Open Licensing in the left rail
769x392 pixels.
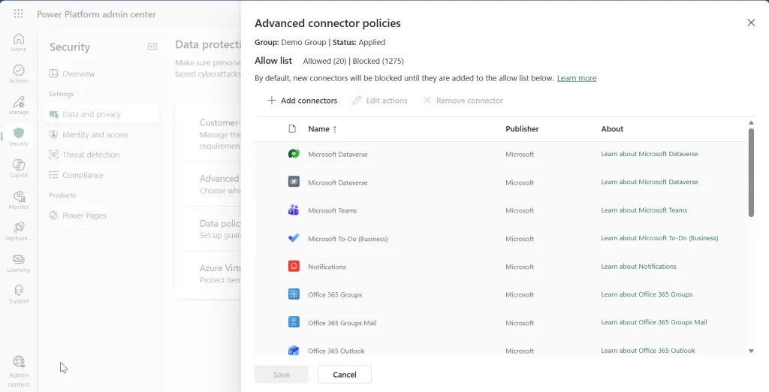pyautogui.click(x=19, y=263)
